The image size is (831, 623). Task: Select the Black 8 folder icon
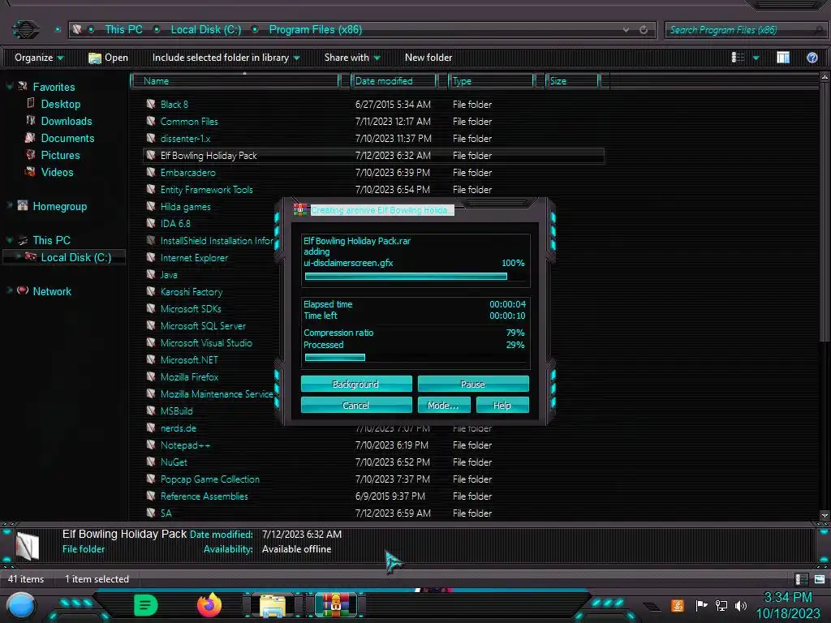151,104
